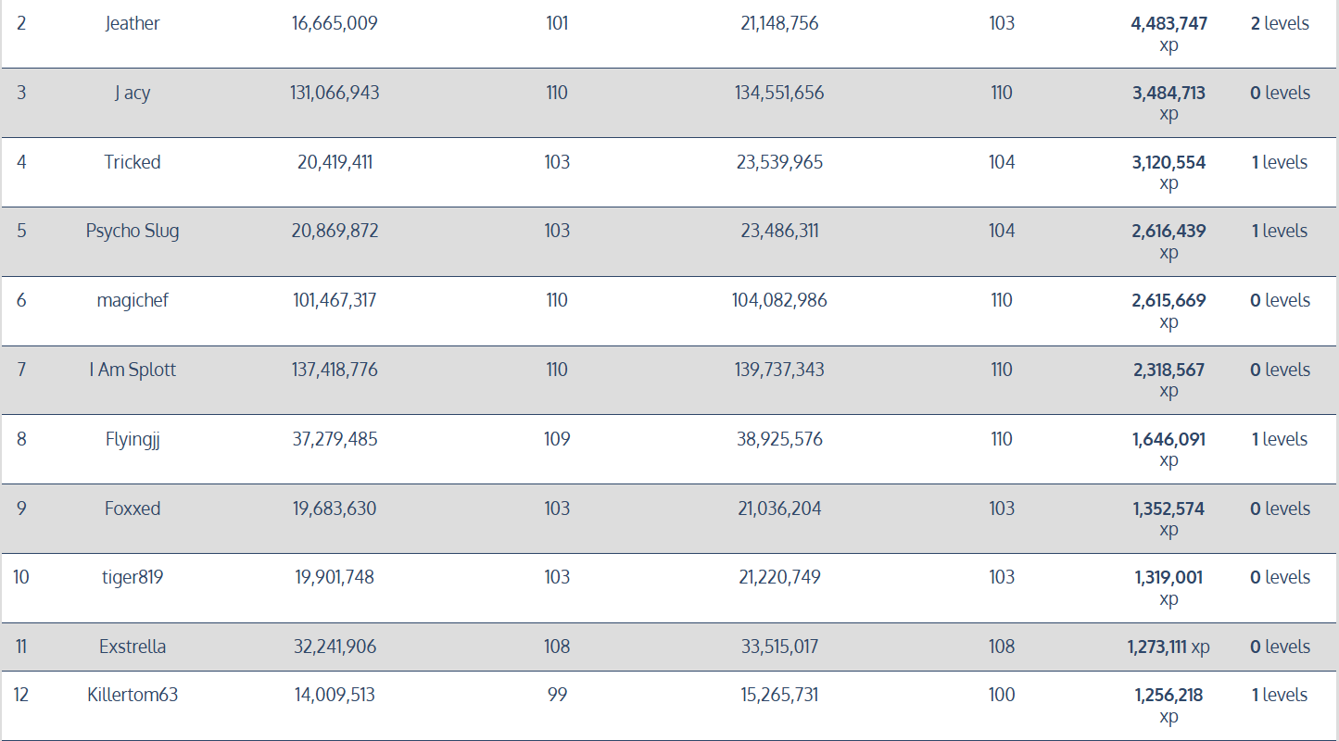This screenshot has width=1339, height=741.
Task: Open magichef's player entry
Action: (x=133, y=301)
